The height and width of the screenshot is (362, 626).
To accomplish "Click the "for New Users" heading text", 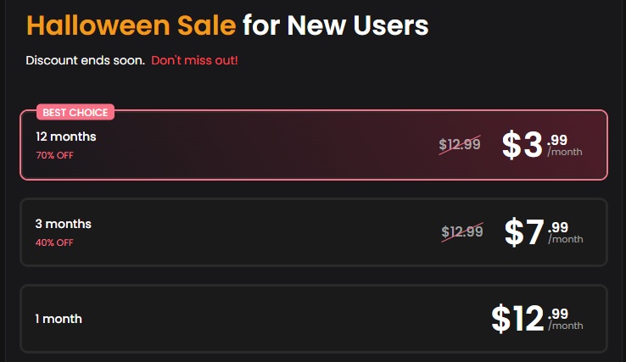I will tap(336, 25).
